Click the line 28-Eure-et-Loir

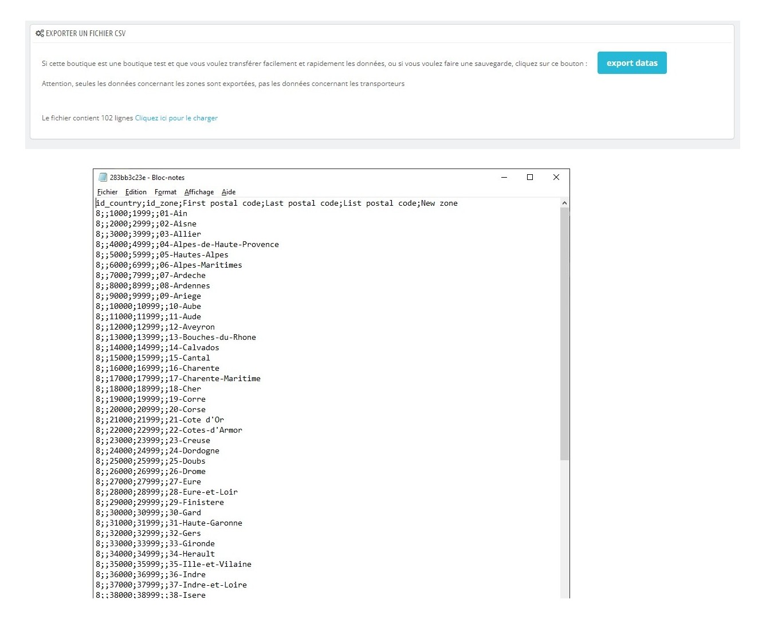[167, 492]
